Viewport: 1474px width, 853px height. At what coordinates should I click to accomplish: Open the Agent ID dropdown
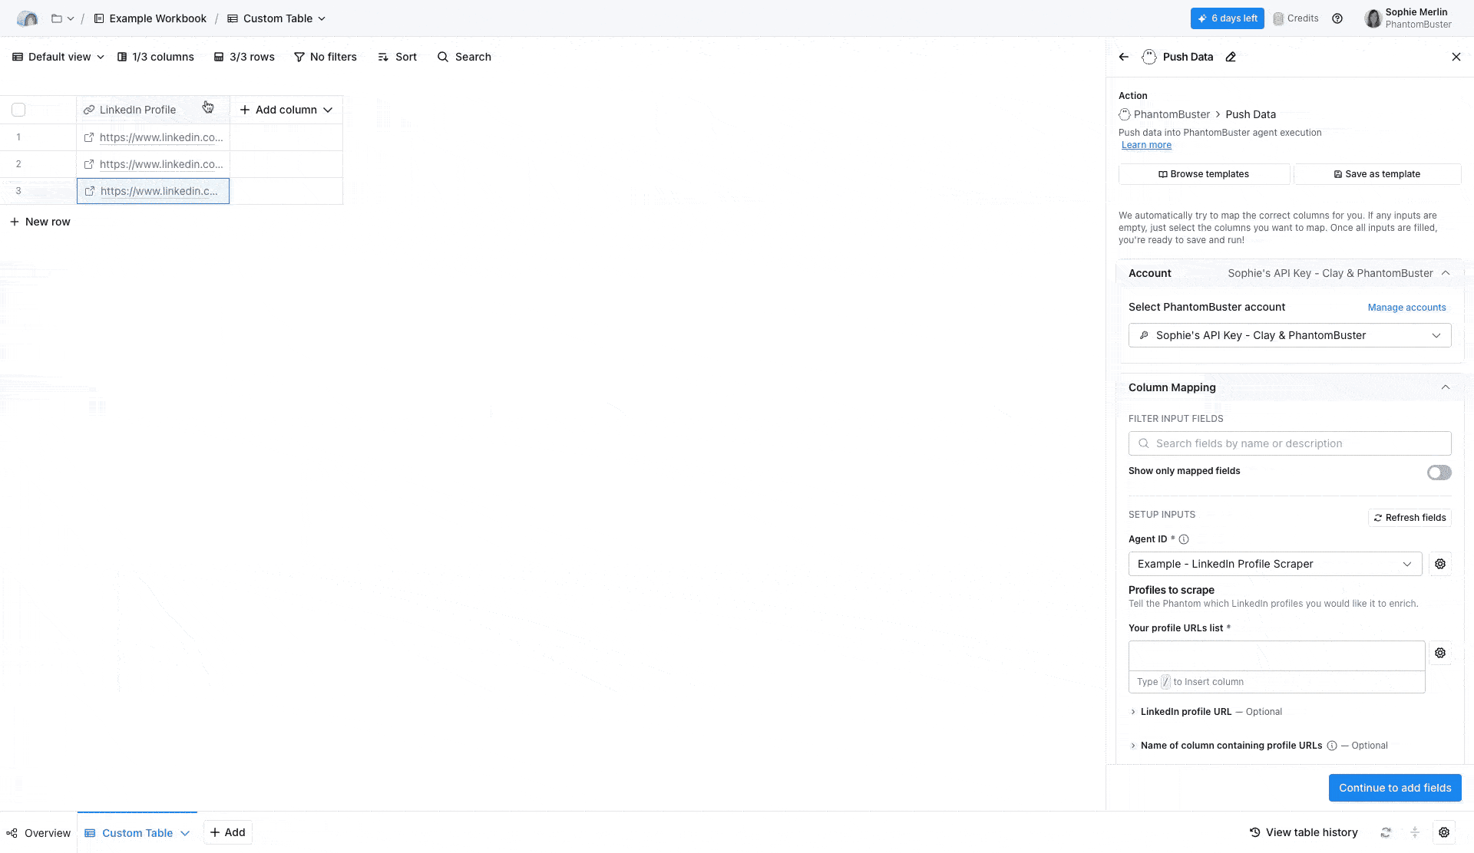1275,564
